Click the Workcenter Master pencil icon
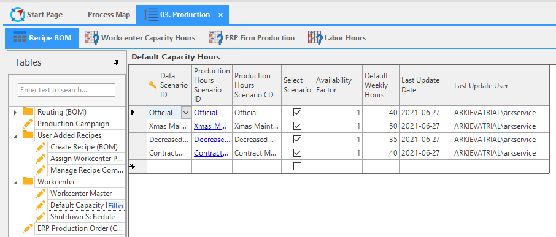 41,193
